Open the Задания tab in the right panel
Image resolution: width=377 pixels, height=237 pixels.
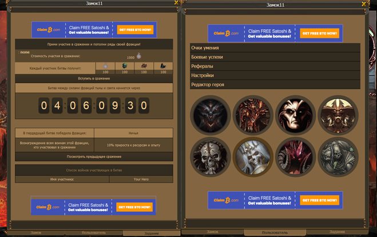tap(337, 232)
